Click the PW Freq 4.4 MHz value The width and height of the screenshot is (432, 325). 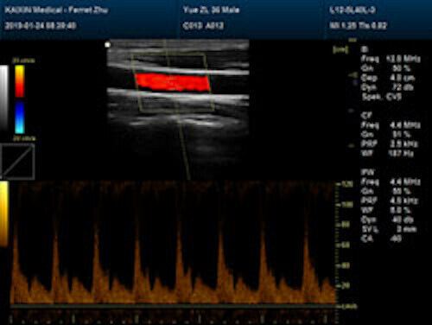(x=404, y=182)
